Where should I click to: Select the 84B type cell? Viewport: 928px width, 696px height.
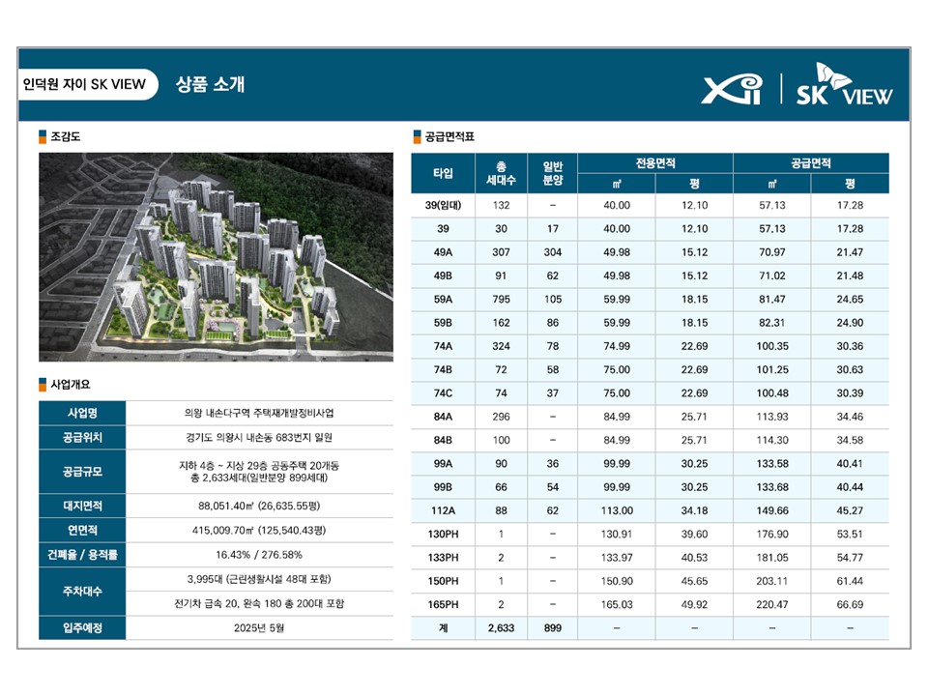[x=443, y=441]
